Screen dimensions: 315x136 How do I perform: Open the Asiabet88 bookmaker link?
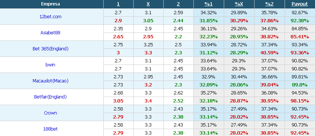(x=50, y=32)
